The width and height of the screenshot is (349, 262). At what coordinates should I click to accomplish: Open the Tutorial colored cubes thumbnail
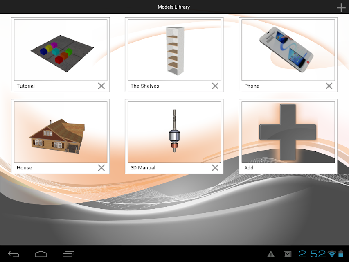click(x=61, y=50)
